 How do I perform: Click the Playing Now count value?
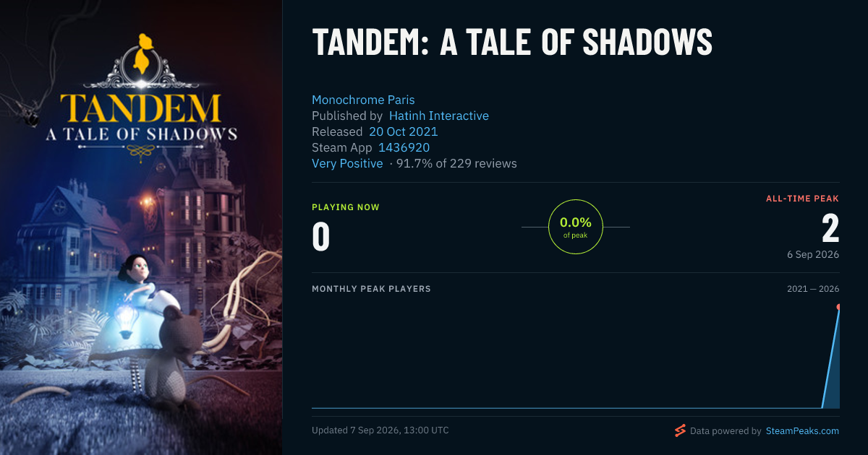pyautogui.click(x=321, y=236)
